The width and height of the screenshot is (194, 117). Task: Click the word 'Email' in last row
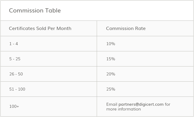[112, 104]
